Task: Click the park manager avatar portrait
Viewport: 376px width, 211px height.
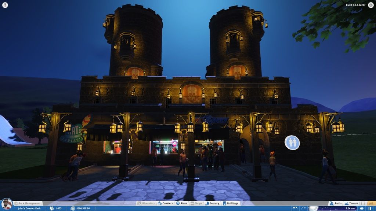Action: pos(7,204)
